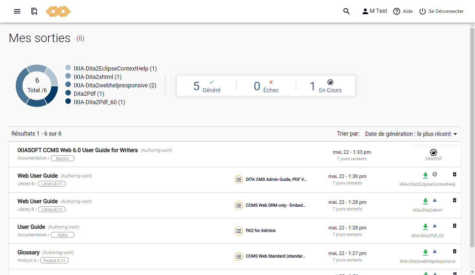Screen dimensions: 475x275
Task: Click the page vertical scrollbar
Action: (x=472, y=137)
